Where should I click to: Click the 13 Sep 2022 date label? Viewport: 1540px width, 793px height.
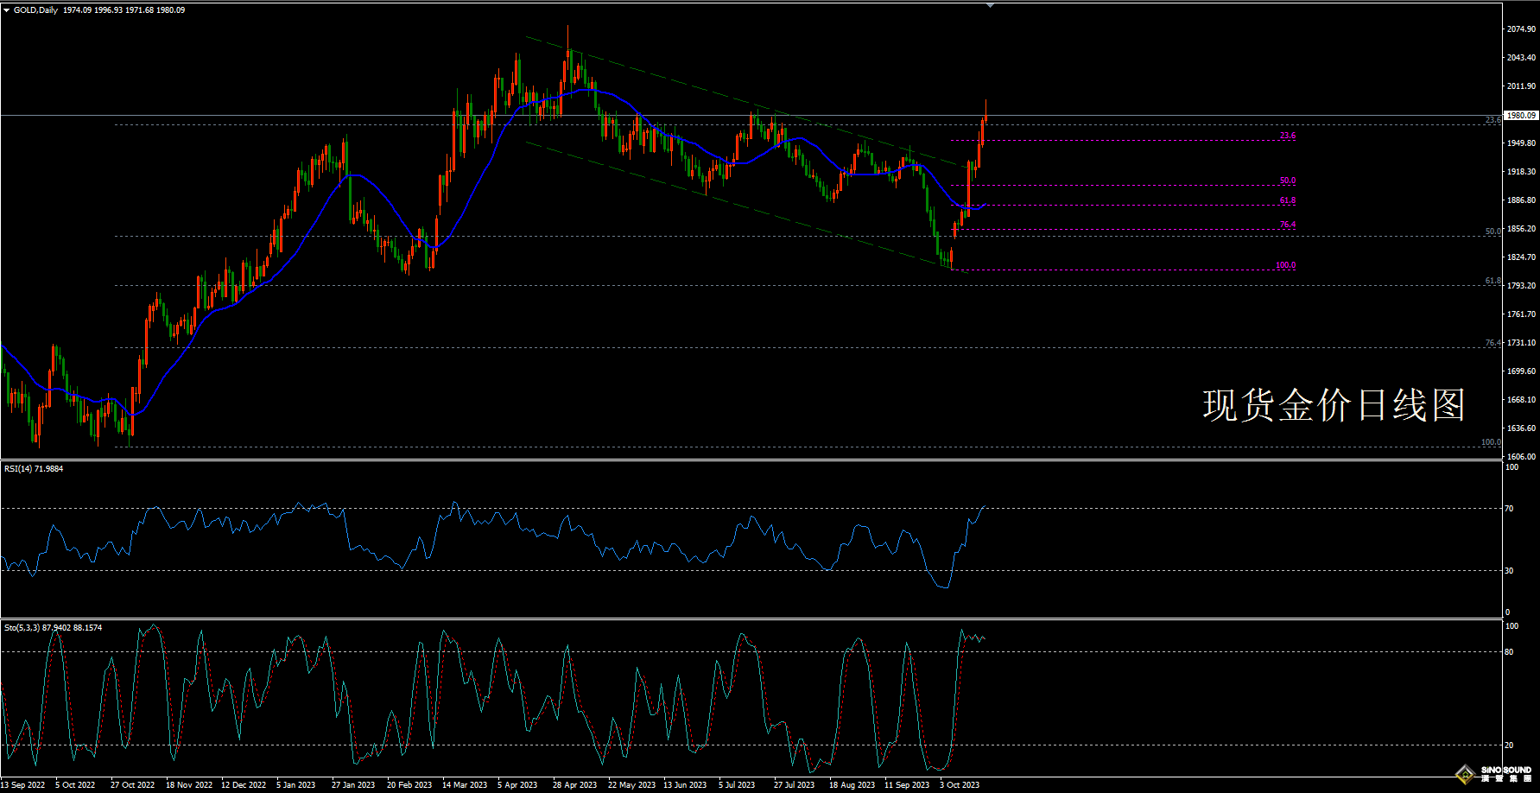(23, 785)
